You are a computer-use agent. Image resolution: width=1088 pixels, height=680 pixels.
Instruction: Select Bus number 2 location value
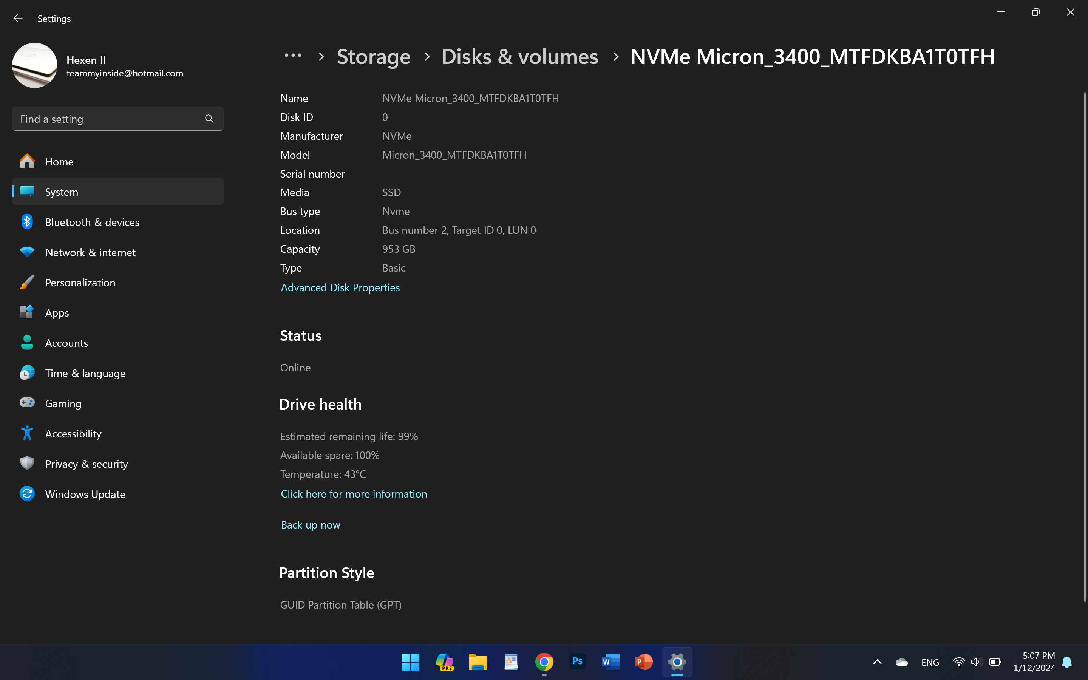coord(459,230)
